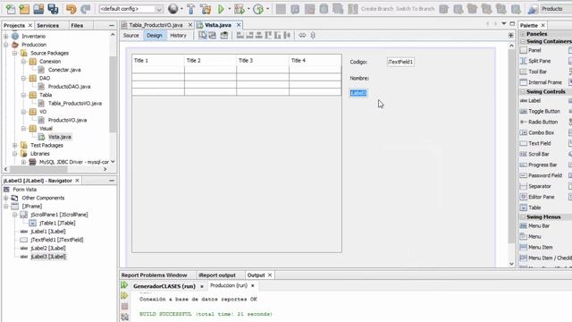Image resolution: width=572 pixels, height=322 pixels.
Task: Expand Other Components in the Navigator
Action: pyautogui.click(x=6, y=198)
